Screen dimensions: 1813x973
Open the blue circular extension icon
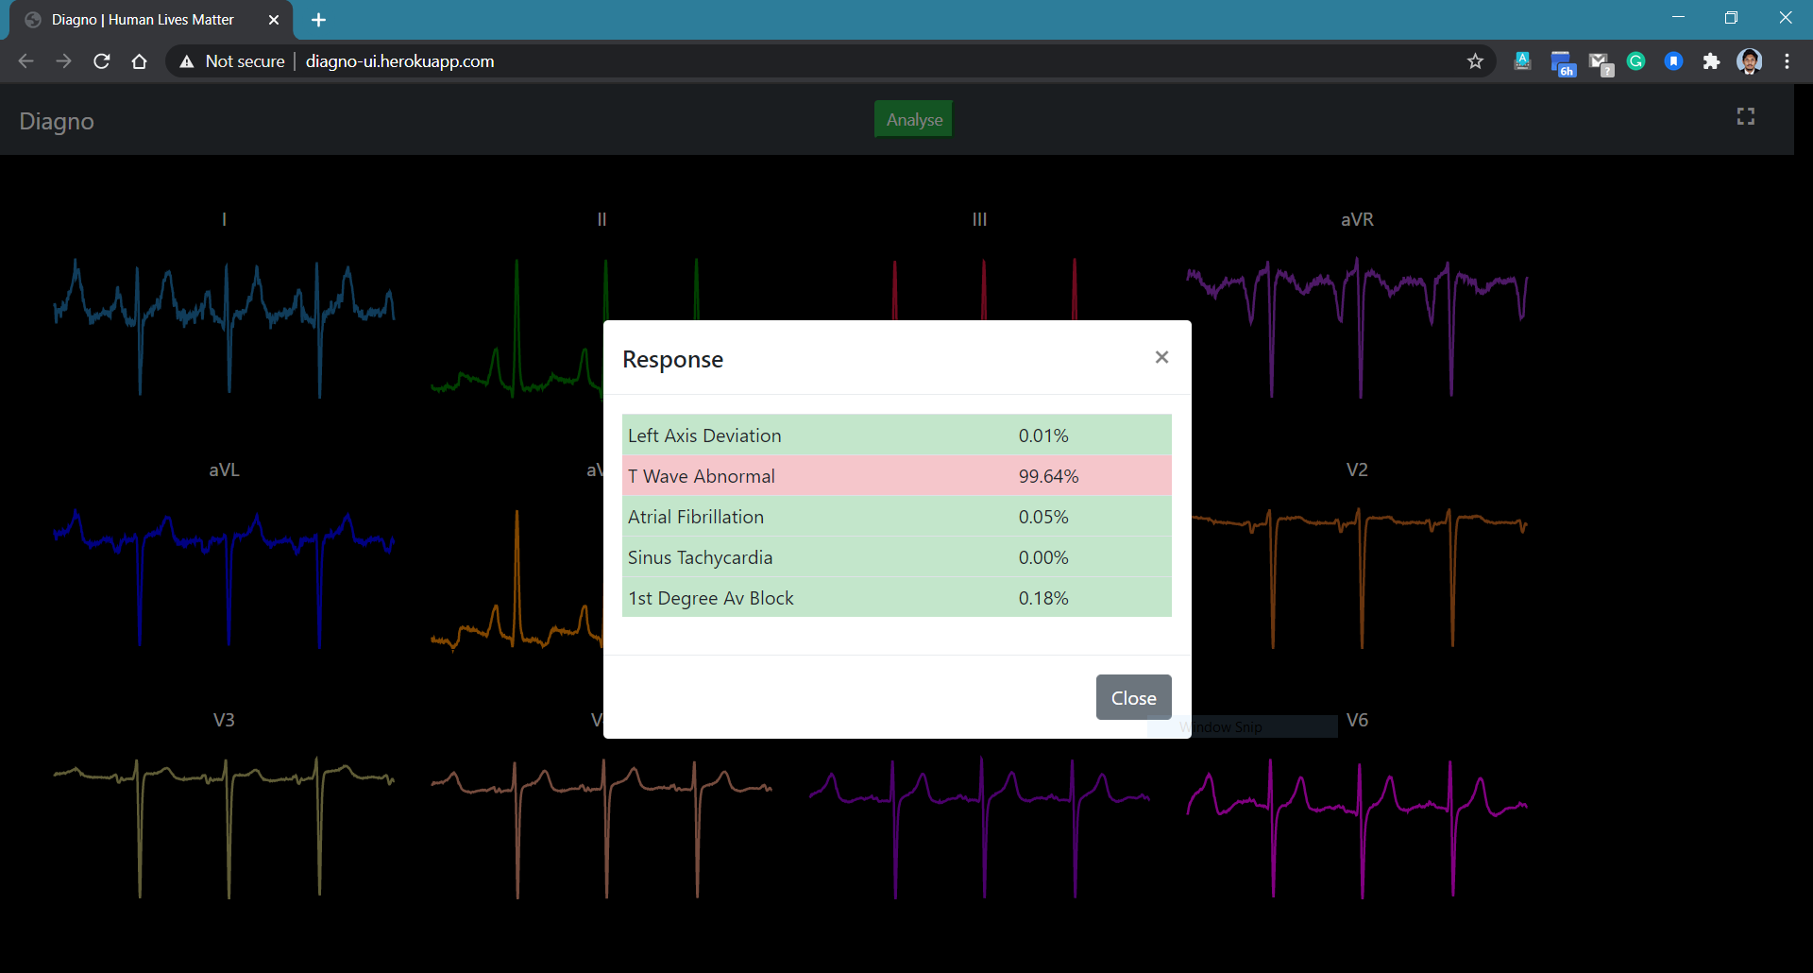(x=1673, y=61)
